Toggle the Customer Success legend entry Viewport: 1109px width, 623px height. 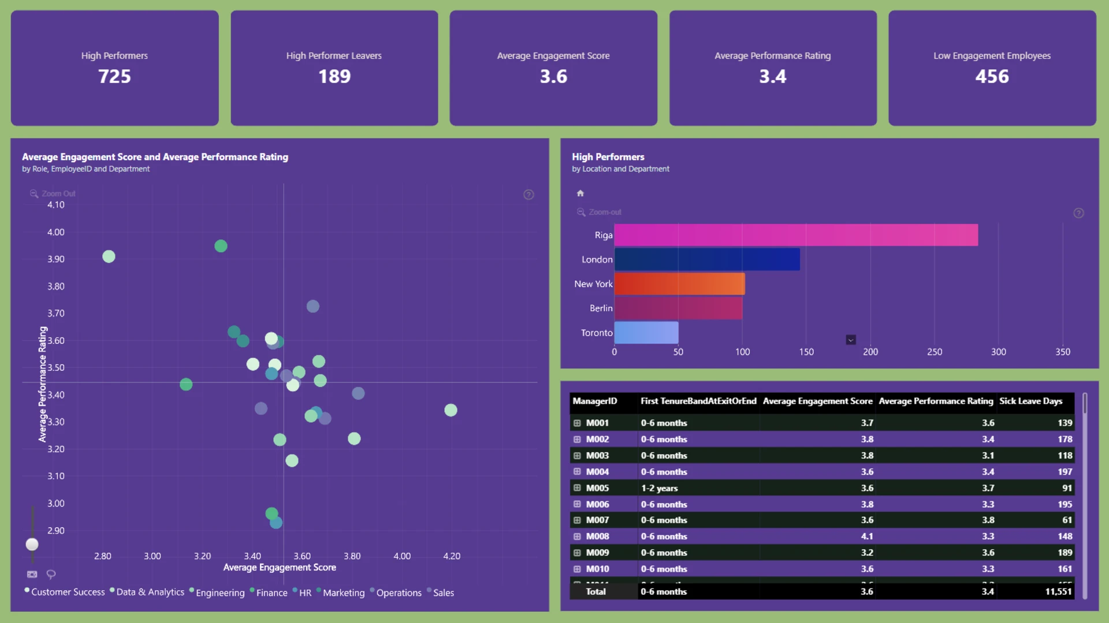click(65, 592)
